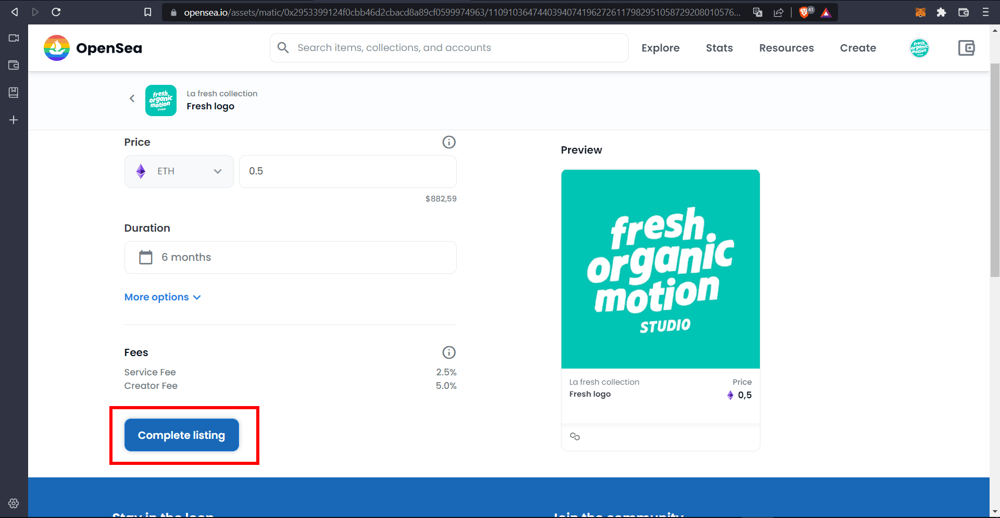Click the Duration label

pyautogui.click(x=147, y=228)
